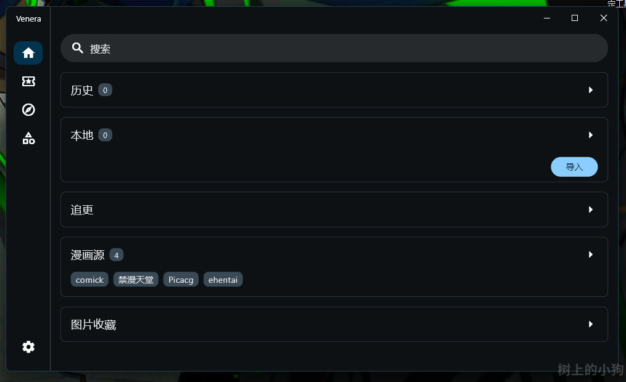Click the search magnifier icon
The width and height of the screenshot is (626, 382).
click(77, 48)
